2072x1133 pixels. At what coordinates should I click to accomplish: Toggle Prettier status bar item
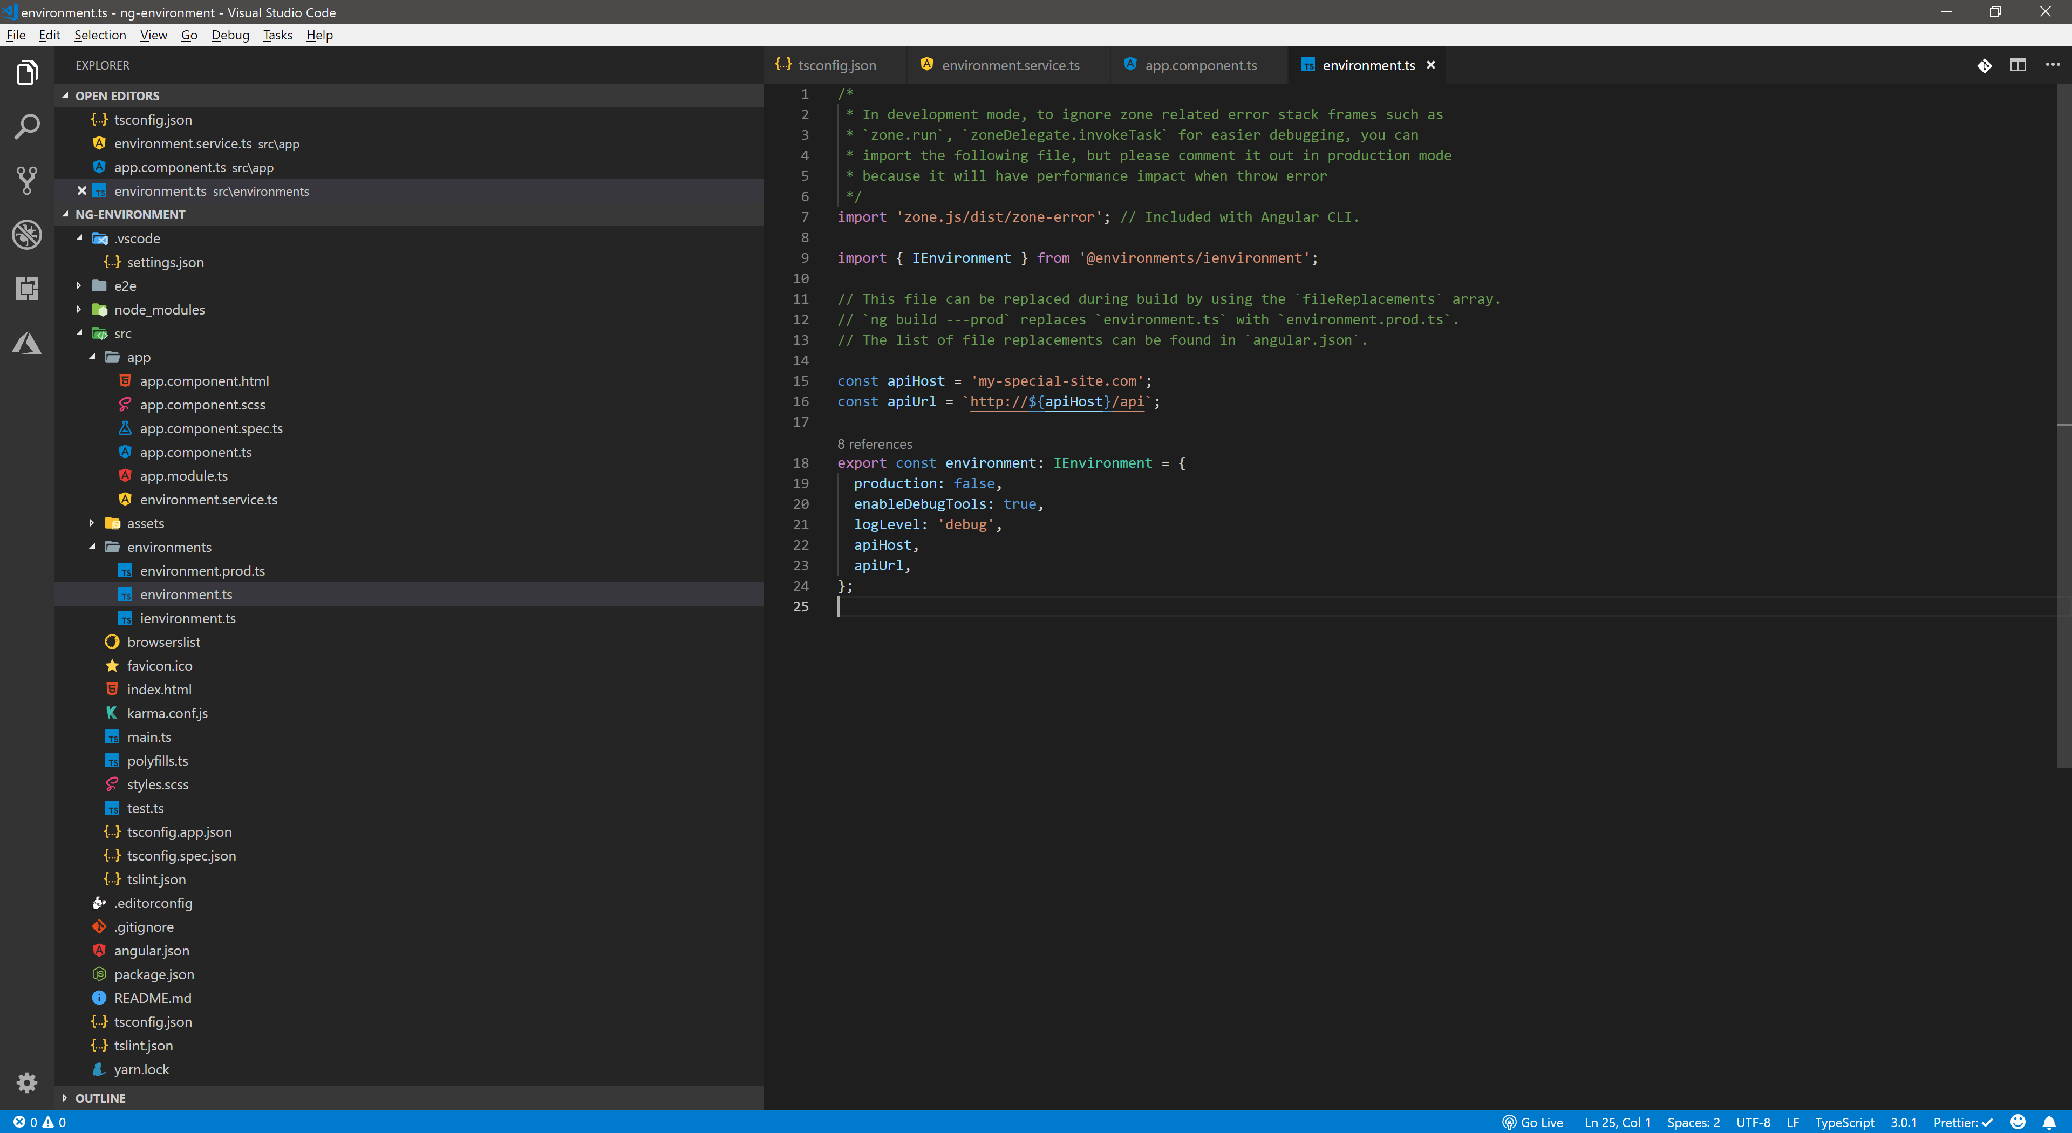pos(1962,1123)
